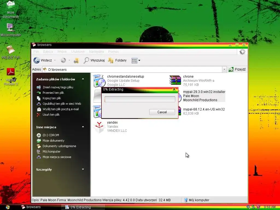Collapse the Inne miejsca section
The height and width of the screenshot is (210, 280).
83,127
